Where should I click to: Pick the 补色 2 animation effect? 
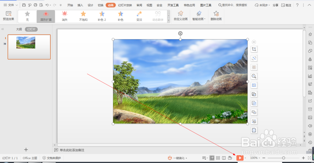coord(102,16)
